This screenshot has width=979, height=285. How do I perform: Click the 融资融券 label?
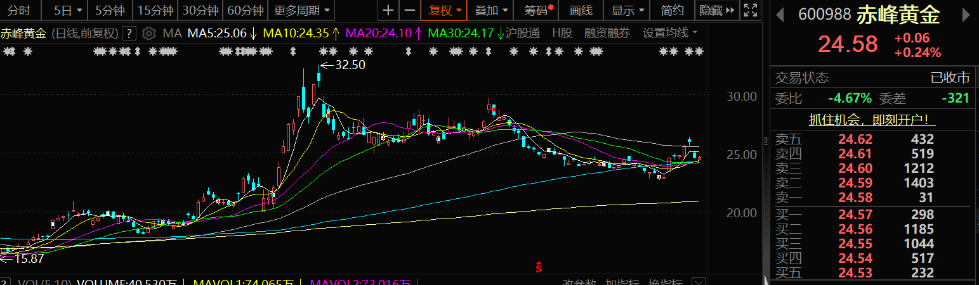[x=607, y=33]
